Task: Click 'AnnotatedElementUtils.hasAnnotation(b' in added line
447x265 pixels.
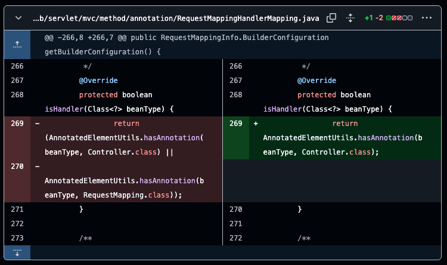Action: (343, 138)
